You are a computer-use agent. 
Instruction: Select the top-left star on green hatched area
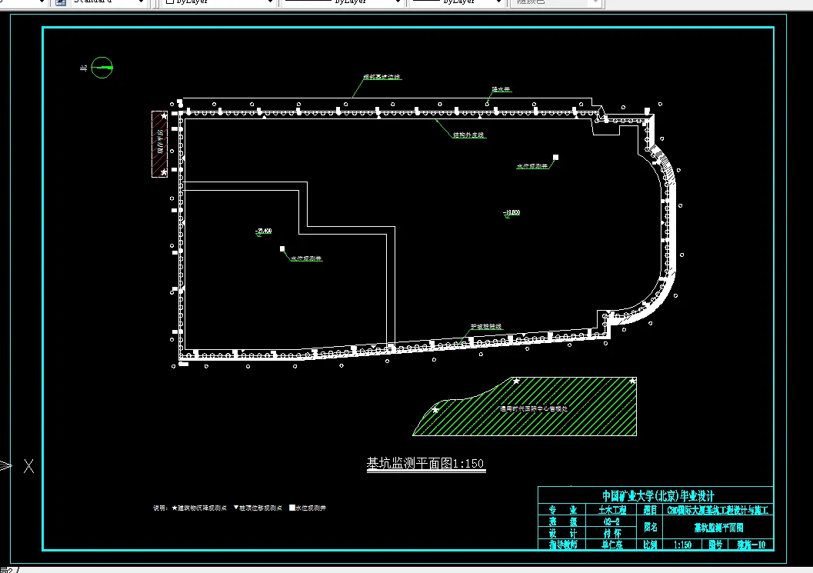point(516,381)
